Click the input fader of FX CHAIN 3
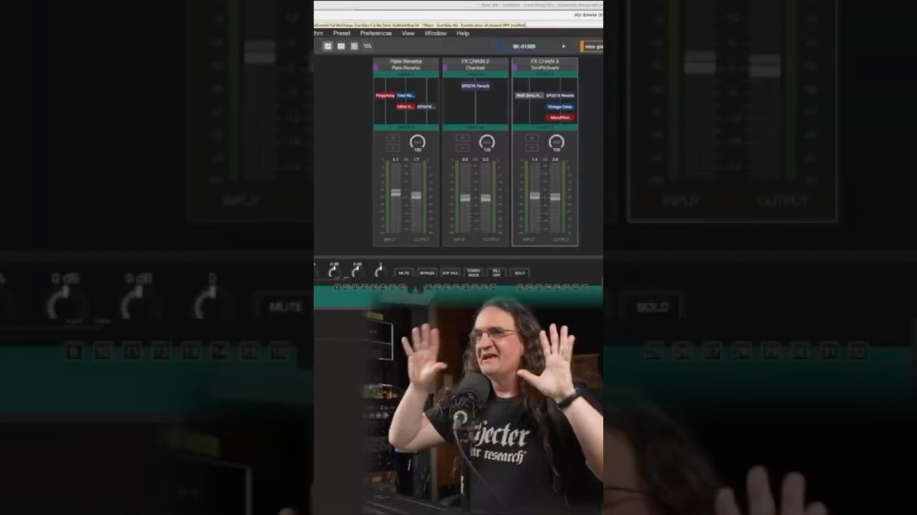The width and height of the screenshot is (917, 515). pyautogui.click(x=534, y=195)
